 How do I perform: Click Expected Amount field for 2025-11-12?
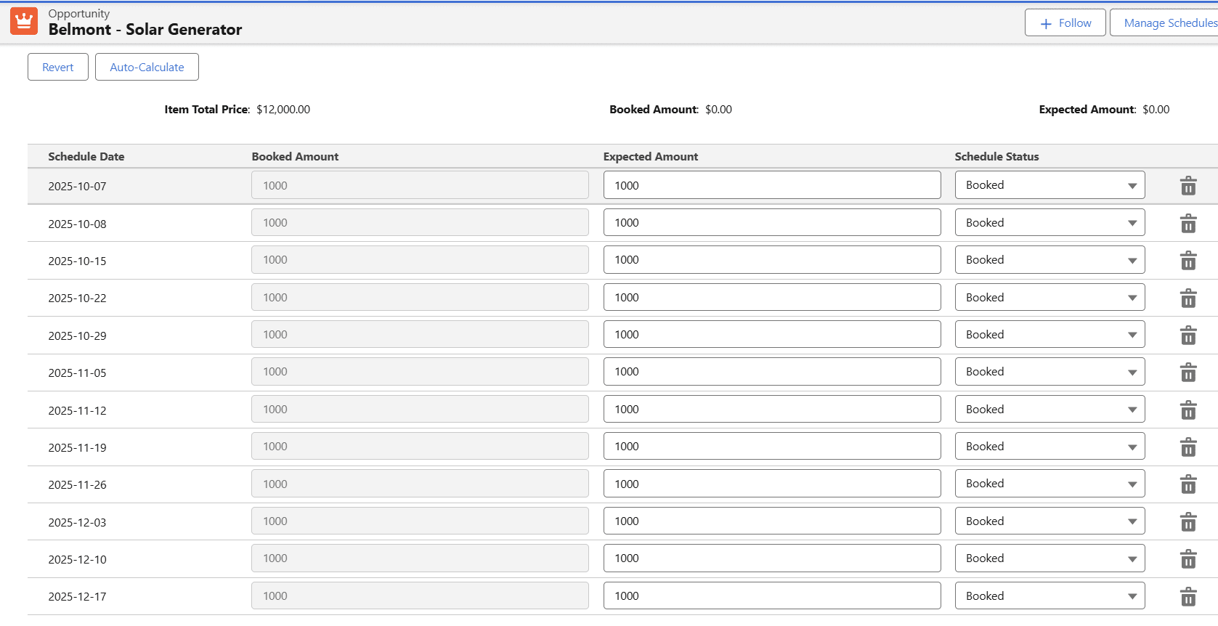771,410
